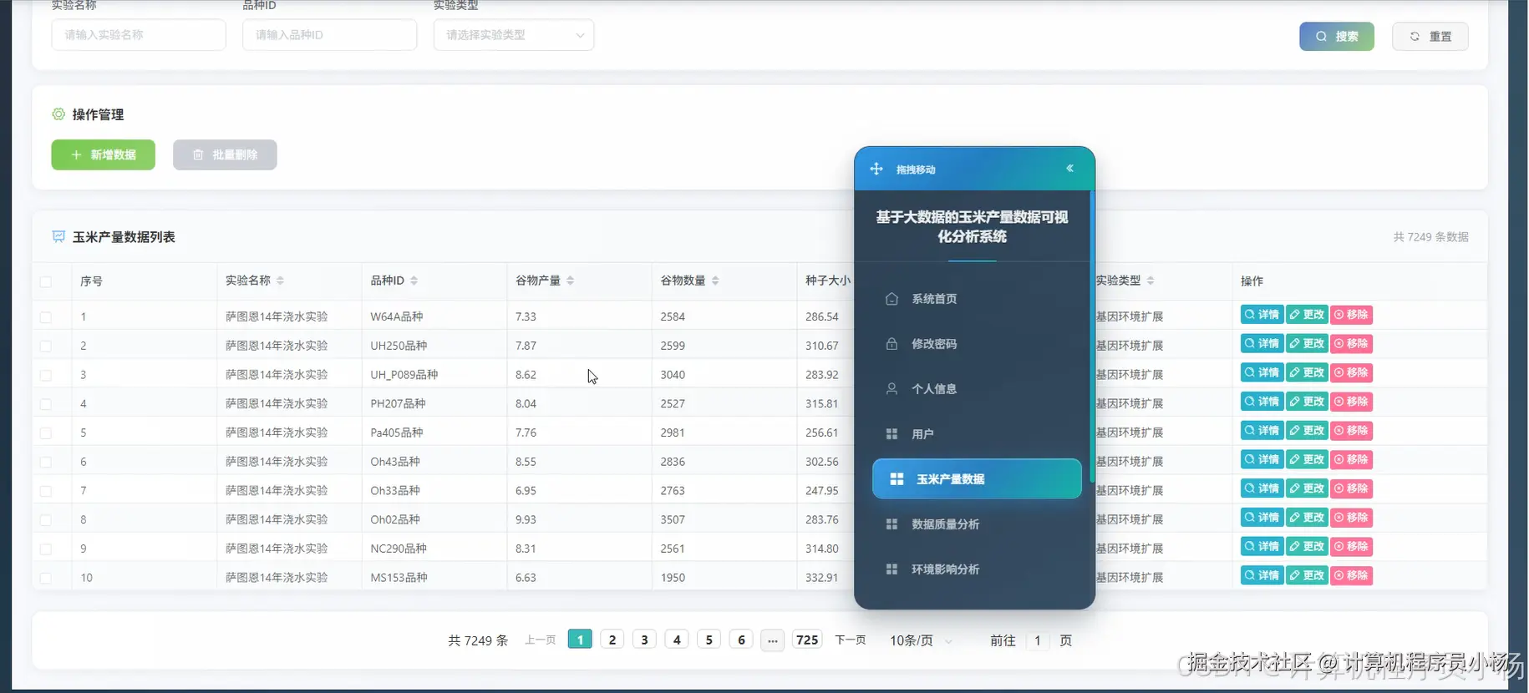
Task: Click the house icon beside 系统首页
Action: click(891, 299)
